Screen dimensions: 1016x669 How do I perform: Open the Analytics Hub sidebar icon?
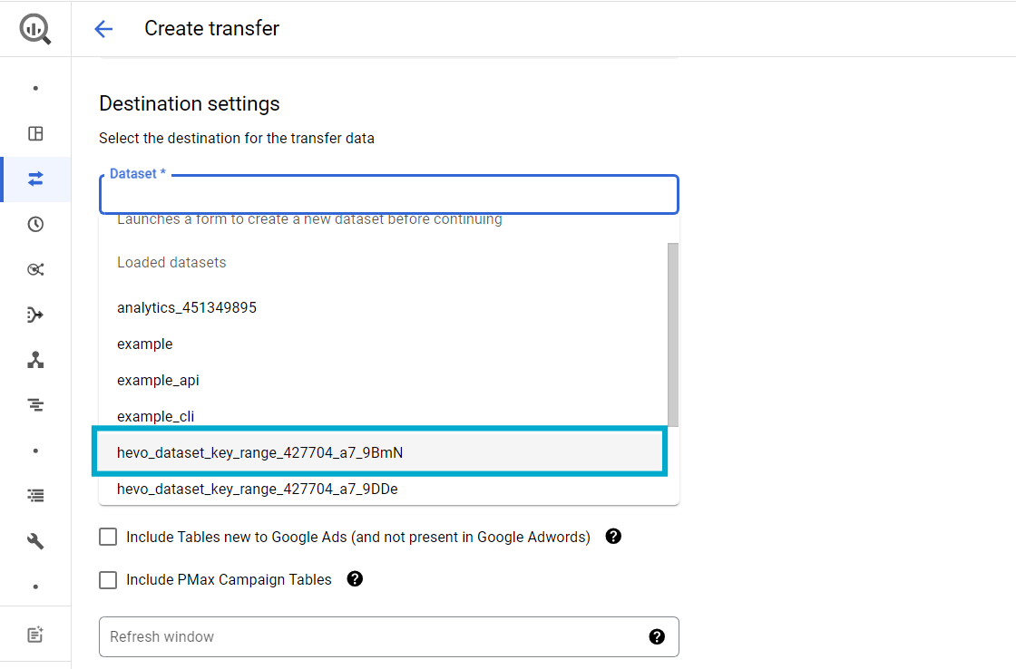(35, 269)
